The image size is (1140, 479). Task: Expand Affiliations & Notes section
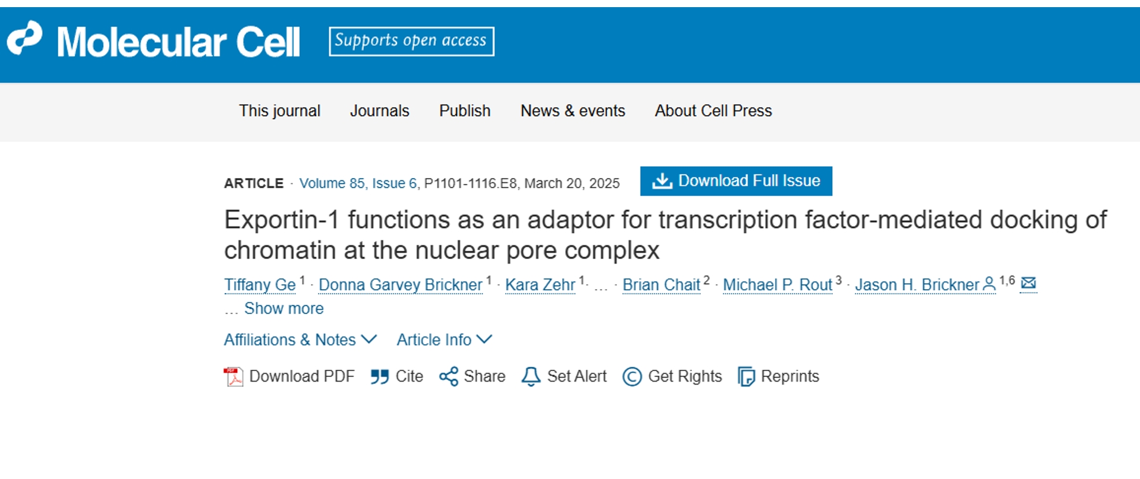pyautogui.click(x=301, y=340)
